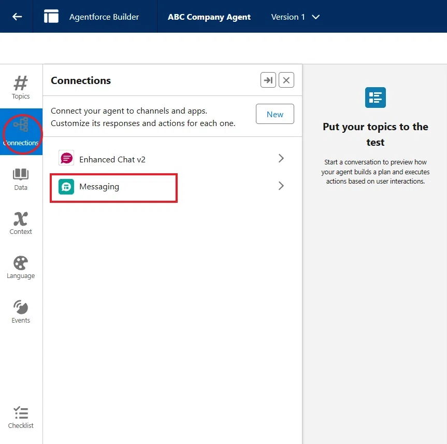Open the Context sidebar tab
447x444 pixels.
pyautogui.click(x=21, y=223)
